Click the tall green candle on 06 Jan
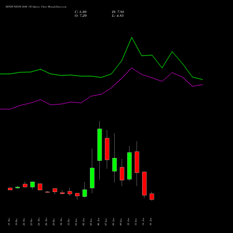The width and height of the screenshot is (233, 233). 100,144
